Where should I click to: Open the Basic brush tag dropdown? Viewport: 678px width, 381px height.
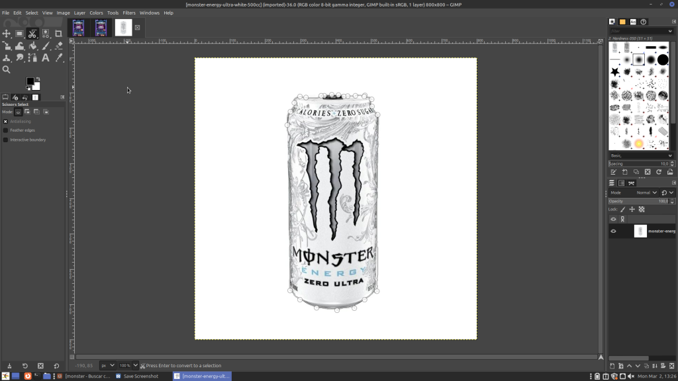coord(641,155)
